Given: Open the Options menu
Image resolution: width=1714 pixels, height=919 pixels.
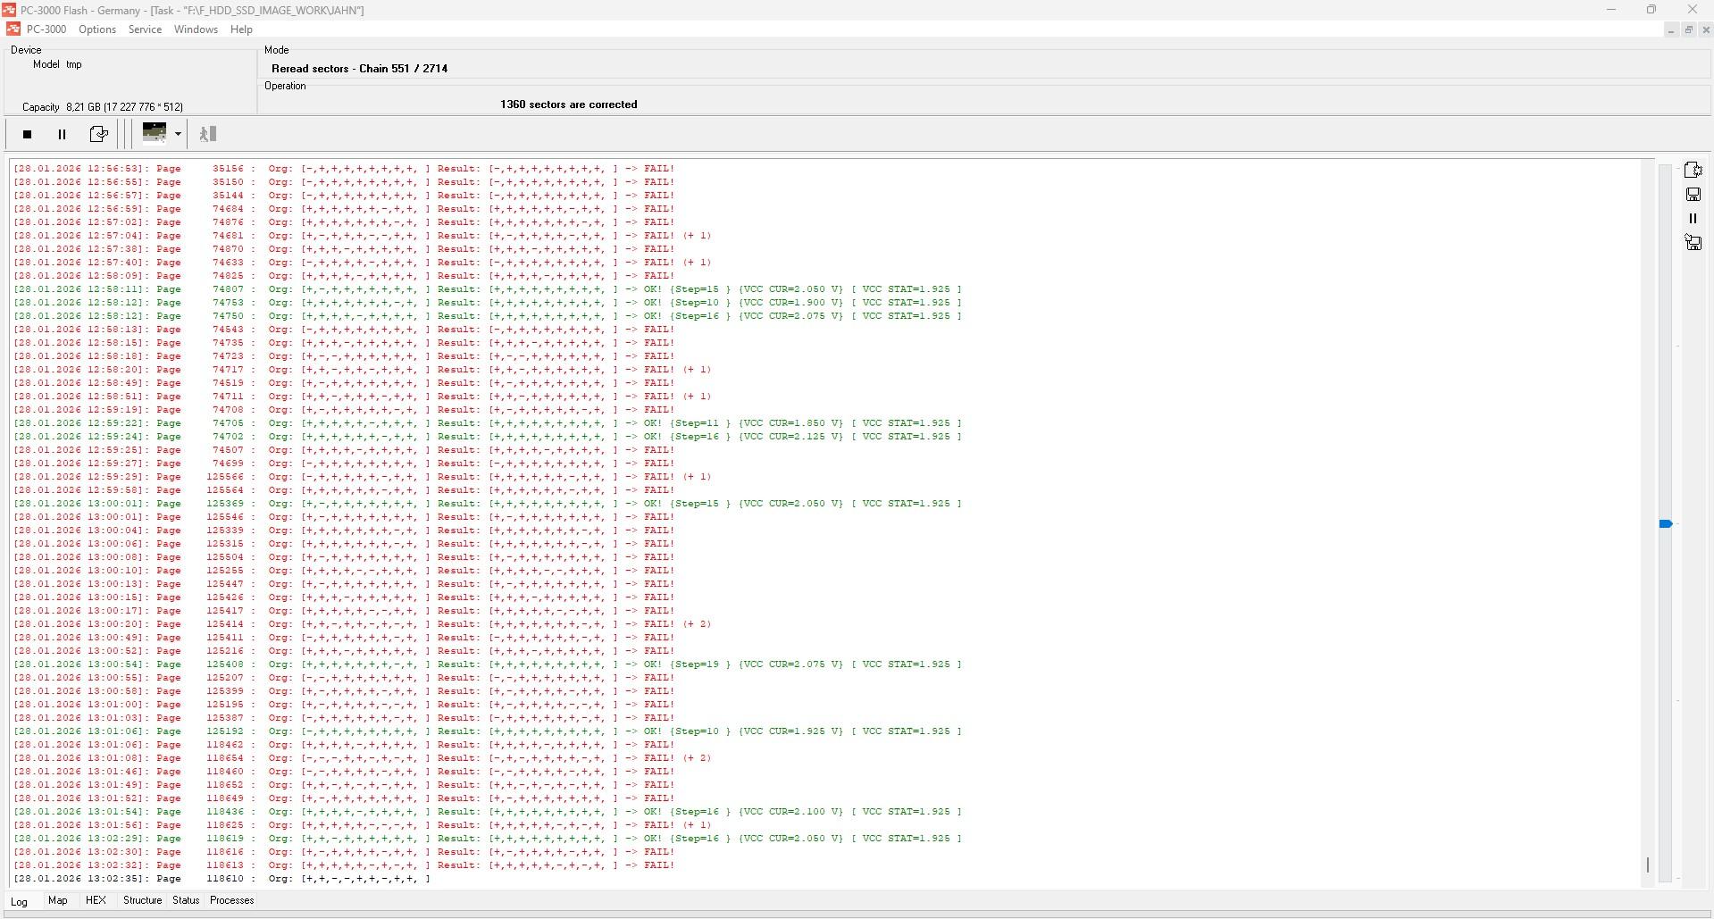Looking at the screenshot, I should (x=97, y=29).
